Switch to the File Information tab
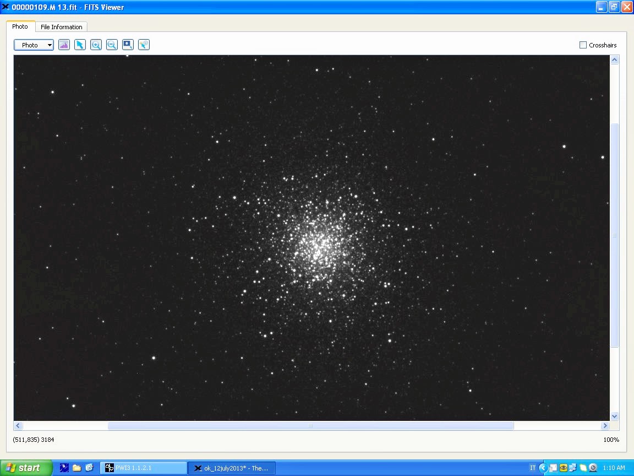This screenshot has width=634, height=476. pos(61,27)
